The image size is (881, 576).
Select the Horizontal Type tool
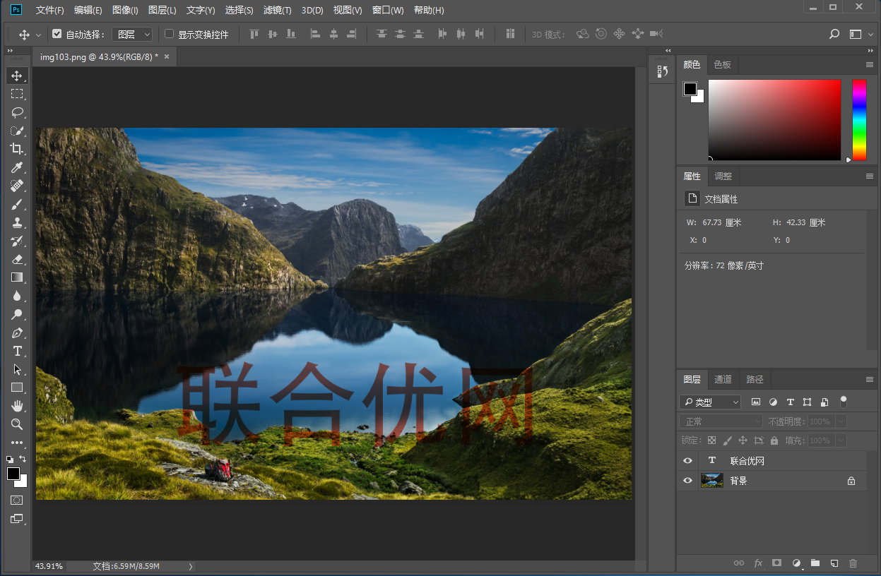point(17,351)
